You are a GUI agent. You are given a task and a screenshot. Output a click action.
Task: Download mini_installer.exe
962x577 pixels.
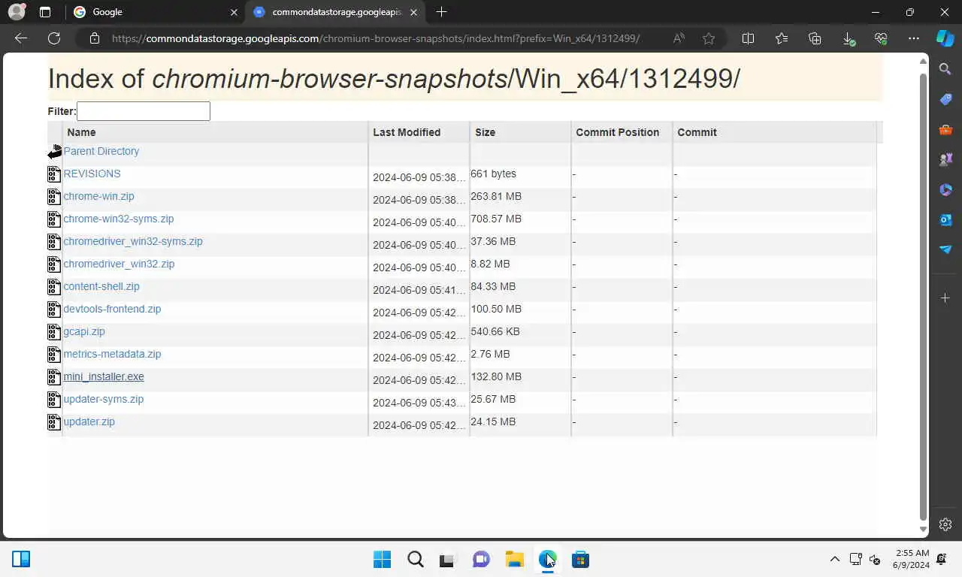[x=104, y=376]
